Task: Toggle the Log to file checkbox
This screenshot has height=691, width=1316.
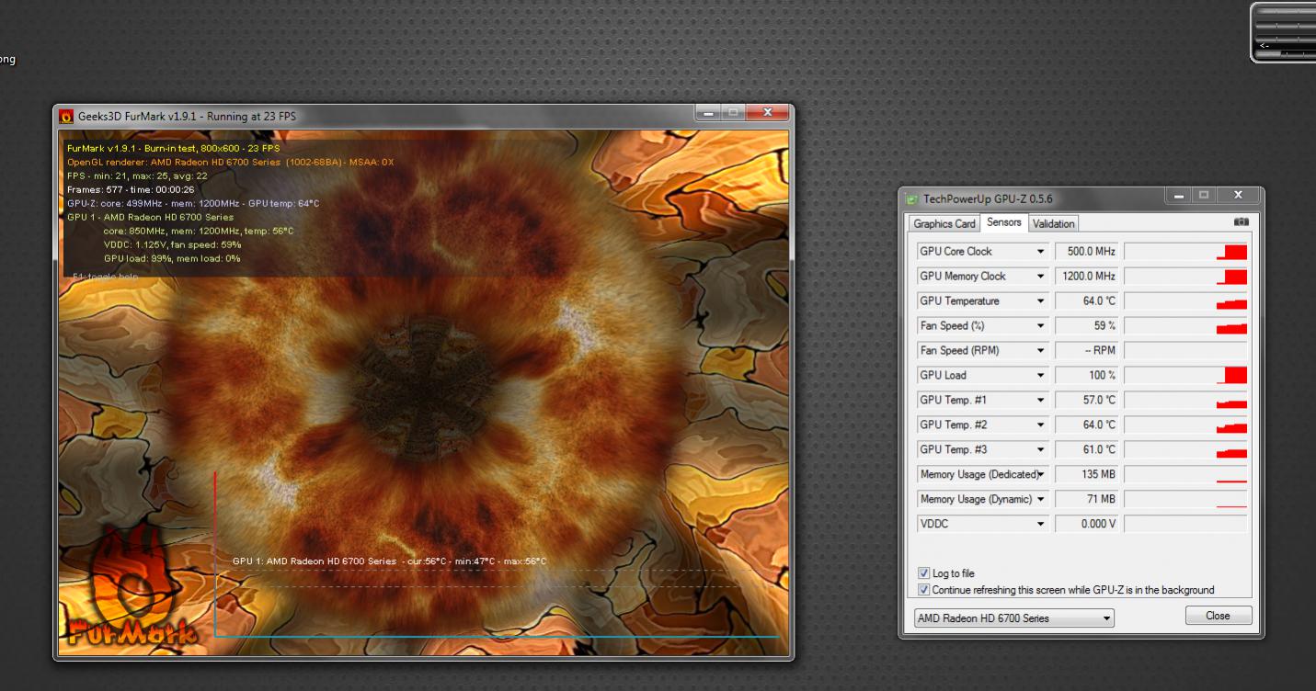Action: coord(924,573)
